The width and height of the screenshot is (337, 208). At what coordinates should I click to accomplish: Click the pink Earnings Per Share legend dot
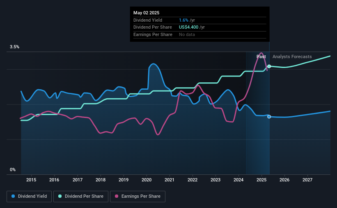pos(117,196)
